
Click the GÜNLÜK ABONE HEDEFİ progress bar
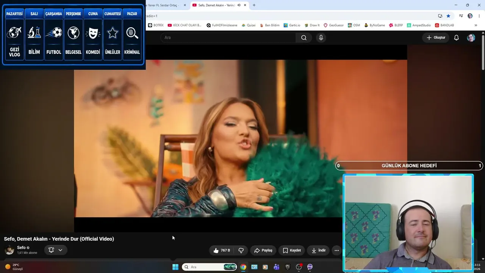click(x=409, y=166)
